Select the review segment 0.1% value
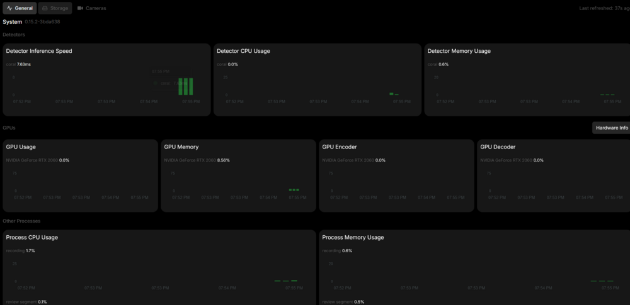 26,301
